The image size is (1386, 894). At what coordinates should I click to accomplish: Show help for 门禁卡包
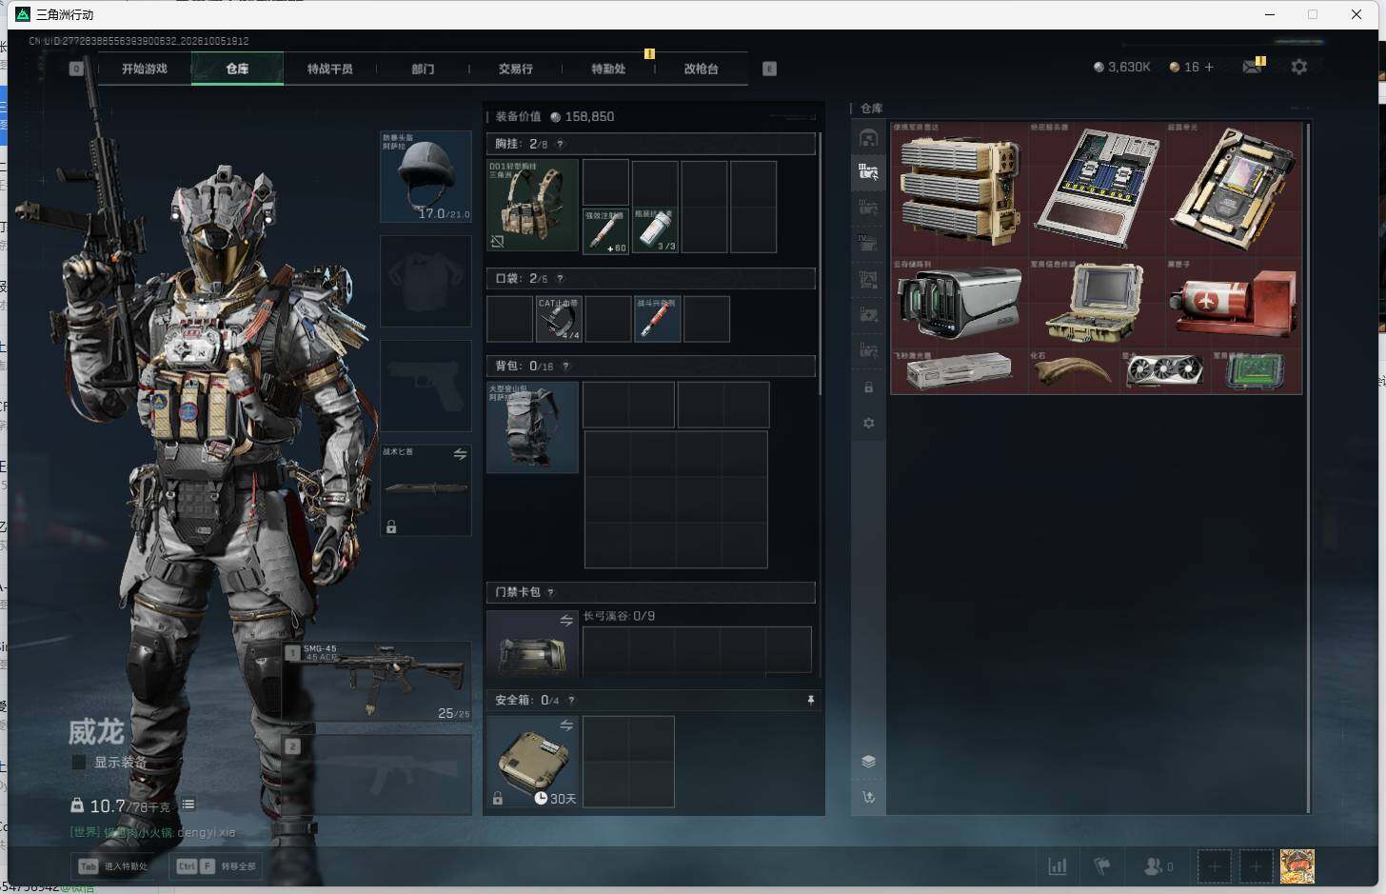tap(550, 592)
